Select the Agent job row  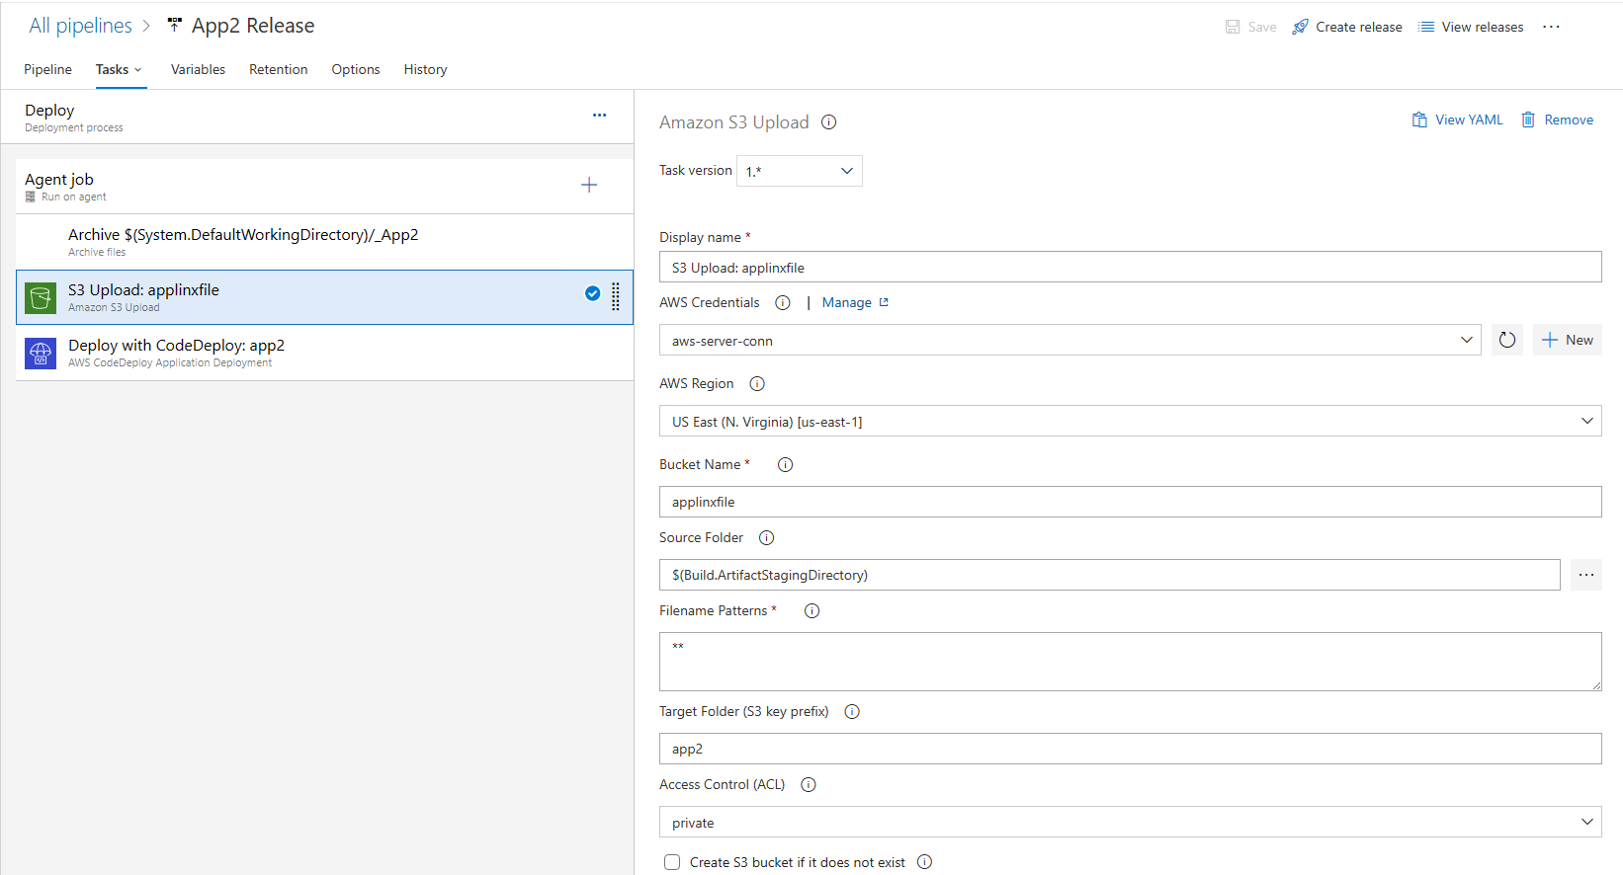point(324,186)
